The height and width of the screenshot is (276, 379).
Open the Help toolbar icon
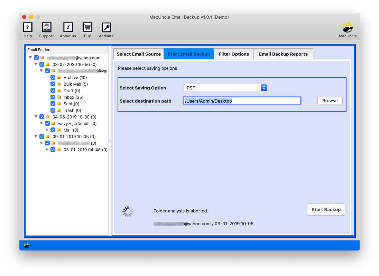click(x=28, y=28)
